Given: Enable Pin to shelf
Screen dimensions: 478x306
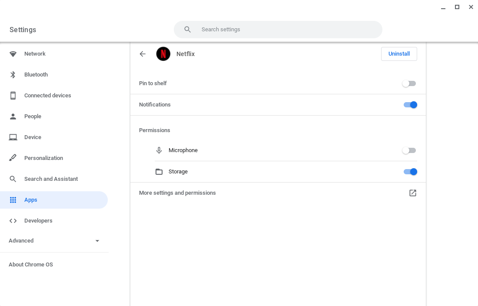Looking at the screenshot, I should (409, 83).
